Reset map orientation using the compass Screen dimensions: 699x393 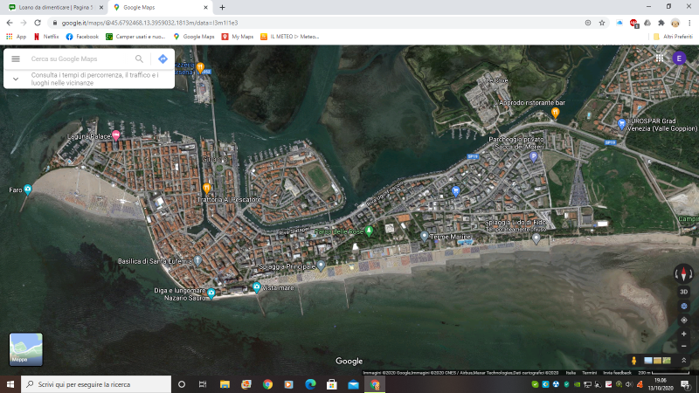pyautogui.click(x=683, y=273)
